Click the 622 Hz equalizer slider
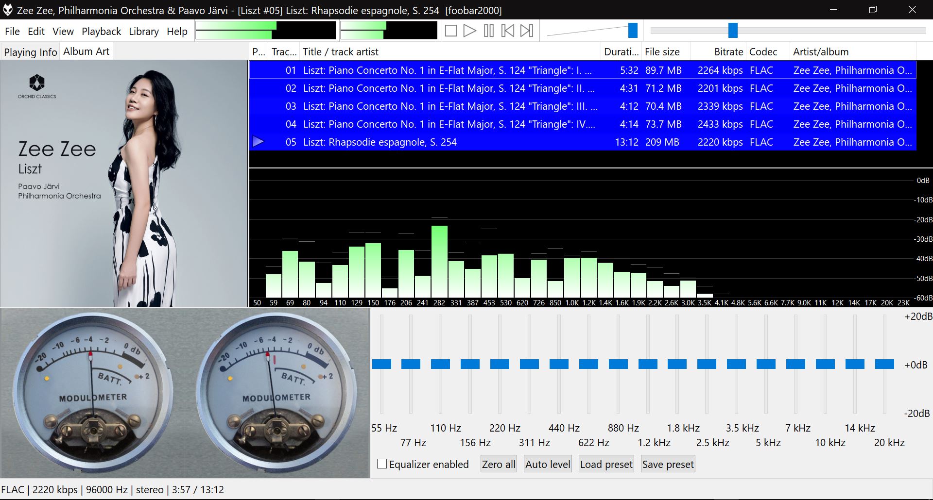933x500 pixels. click(588, 364)
